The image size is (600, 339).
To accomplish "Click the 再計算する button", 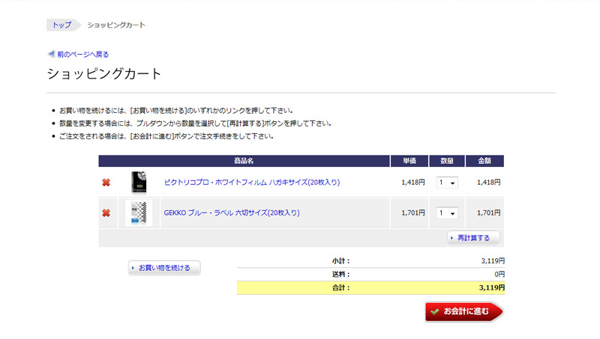I will [x=473, y=238].
